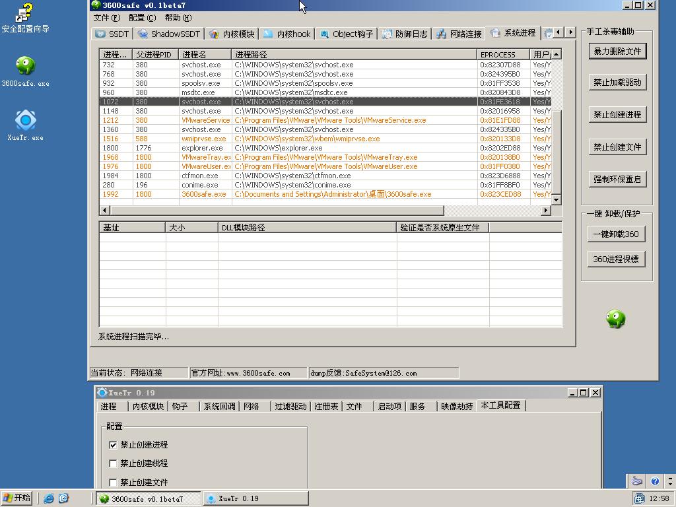
Task: Sort by the 进程名 column header
Action: pos(205,54)
